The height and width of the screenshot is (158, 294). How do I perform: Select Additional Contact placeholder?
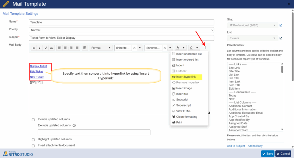click(x=240, y=106)
